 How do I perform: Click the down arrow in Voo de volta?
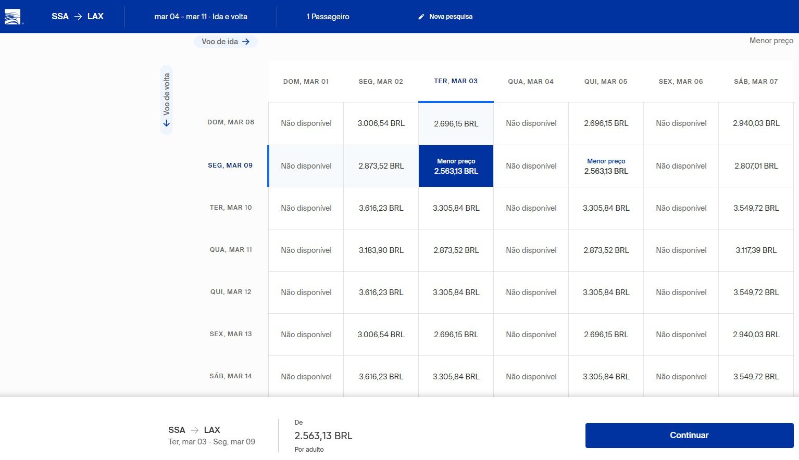coord(167,123)
